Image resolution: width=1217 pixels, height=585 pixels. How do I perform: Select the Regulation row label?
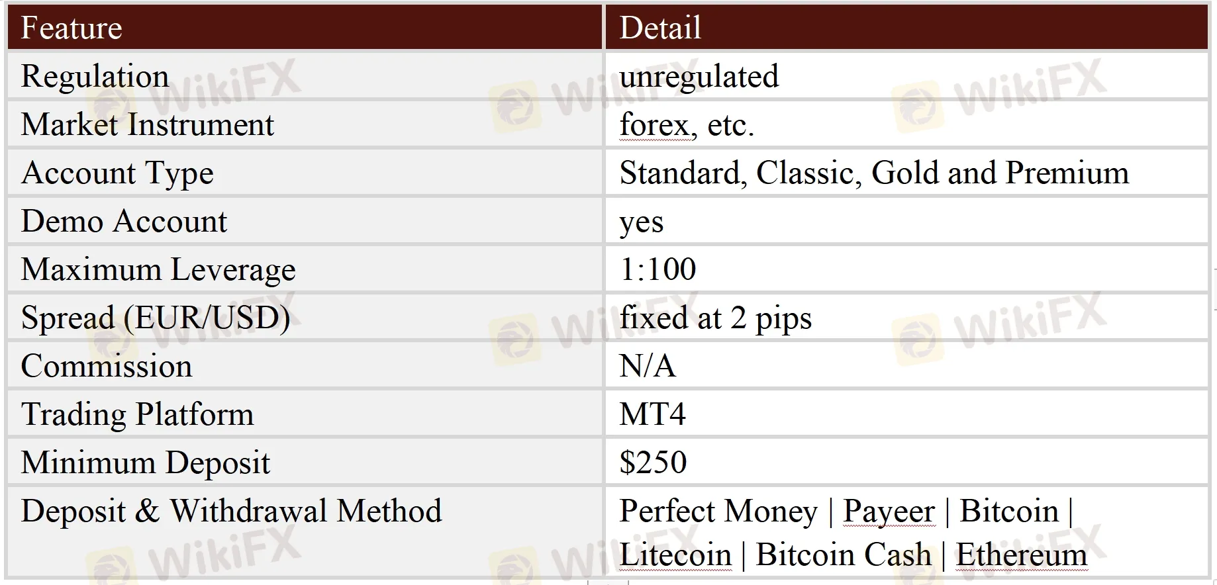click(95, 76)
